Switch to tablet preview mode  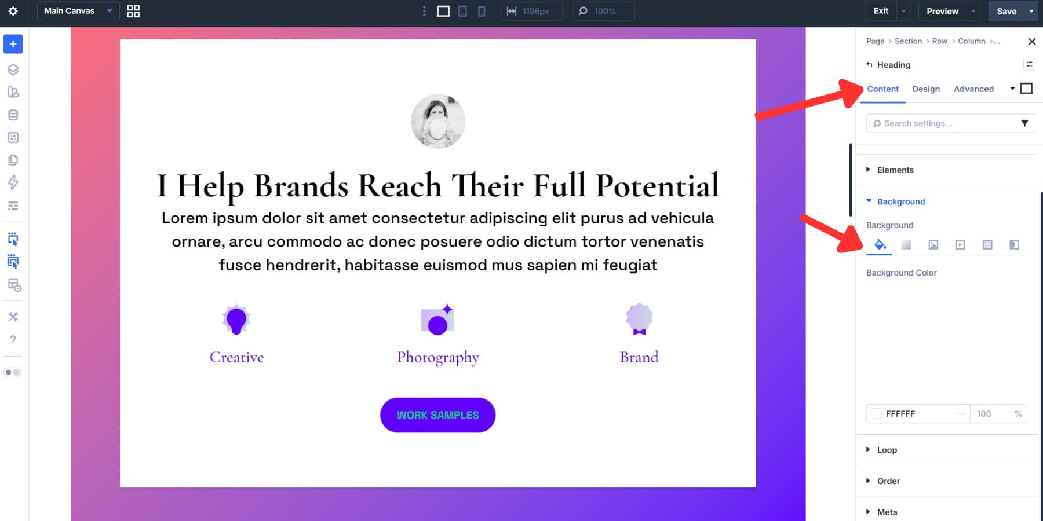pyautogui.click(x=462, y=11)
